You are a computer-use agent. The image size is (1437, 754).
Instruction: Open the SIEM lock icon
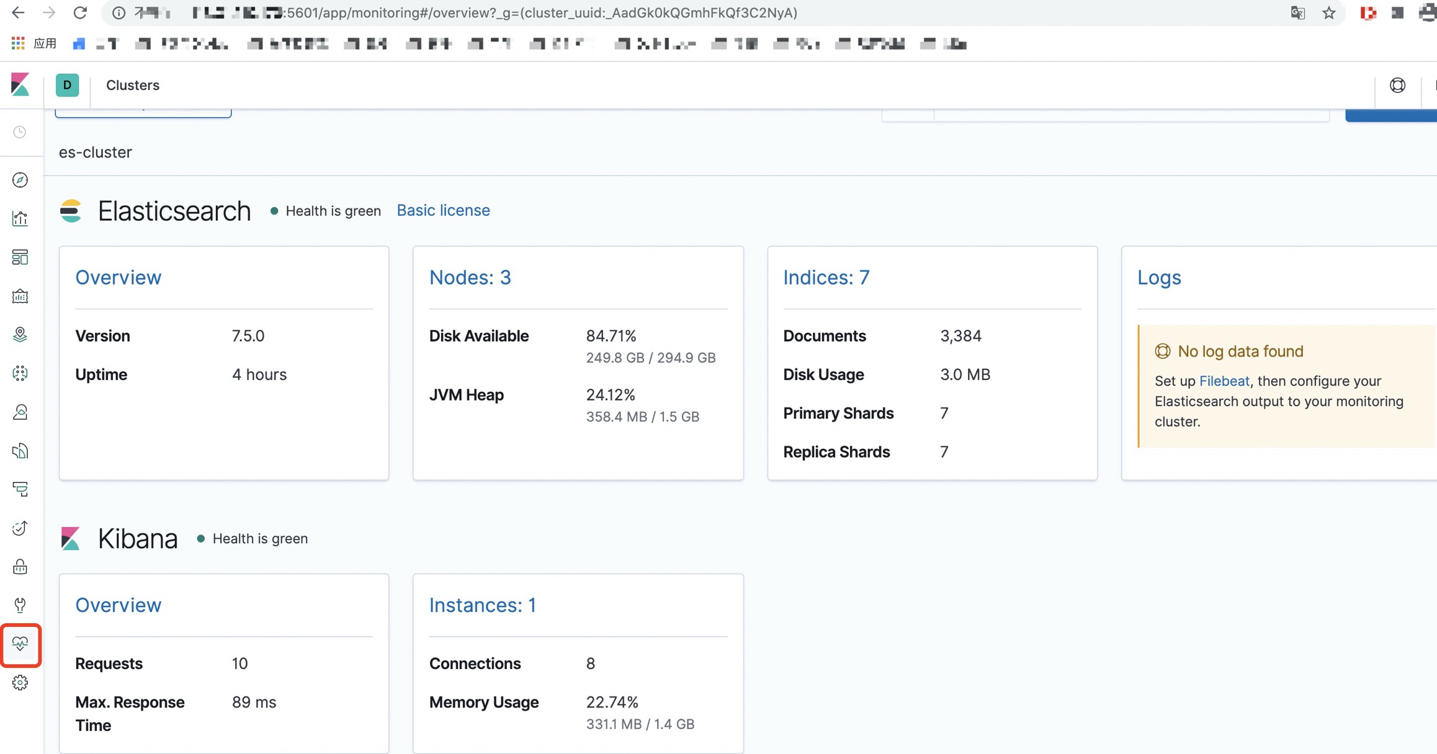click(20, 567)
